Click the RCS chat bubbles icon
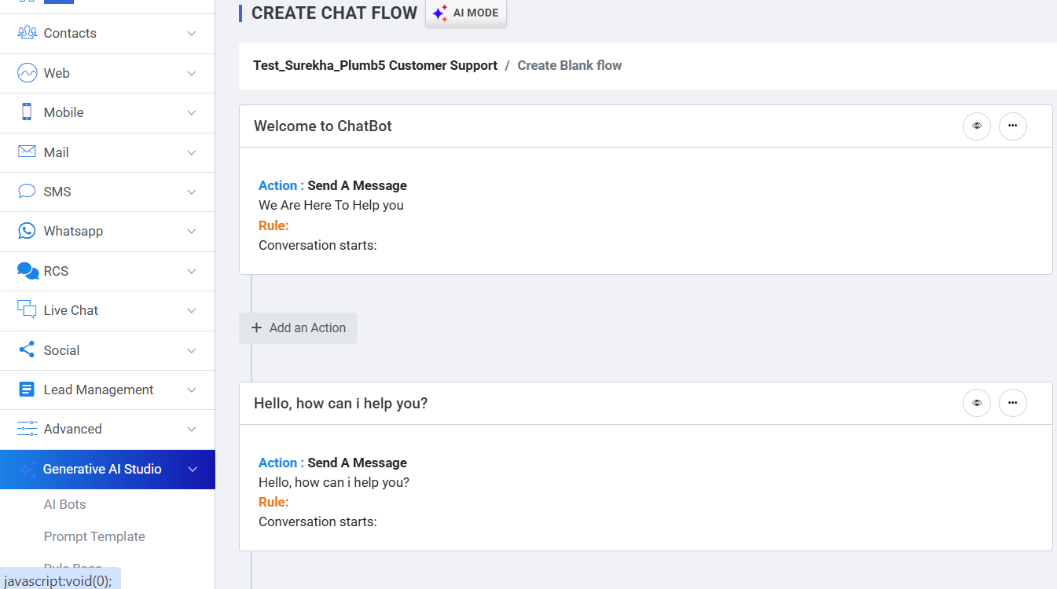This screenshot has height=589, width=1057. (28, 271)
